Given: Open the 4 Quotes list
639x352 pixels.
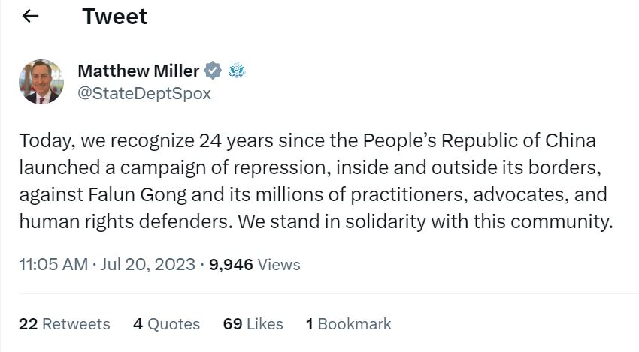Looking at the screenshot, I should pos(166,324).
